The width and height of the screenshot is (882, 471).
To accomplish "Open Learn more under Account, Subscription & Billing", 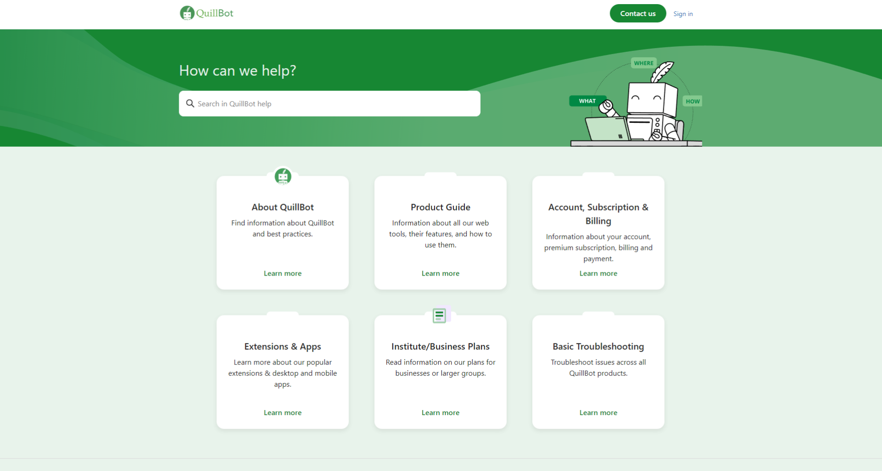I will tap(598, 273).
